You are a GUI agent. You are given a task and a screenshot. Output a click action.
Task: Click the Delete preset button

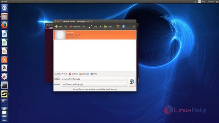[73, 74]
